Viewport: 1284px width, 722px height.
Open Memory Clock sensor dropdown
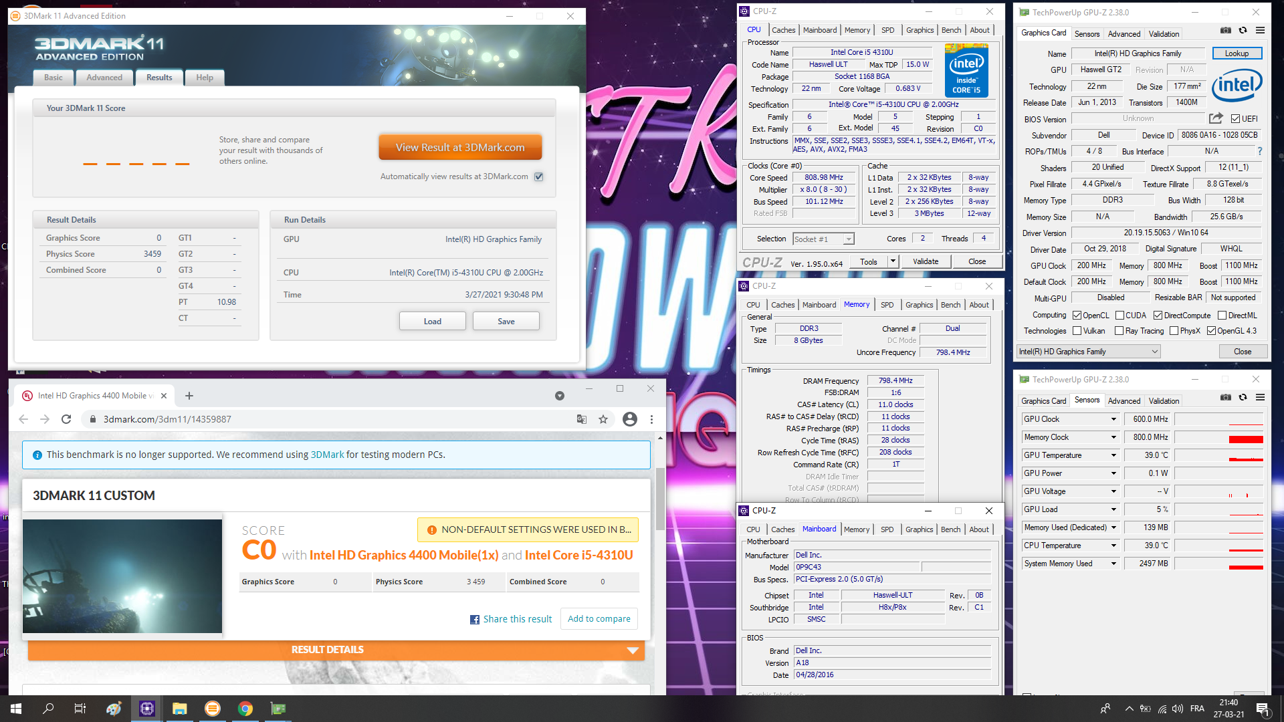[x=1113, y=437]
